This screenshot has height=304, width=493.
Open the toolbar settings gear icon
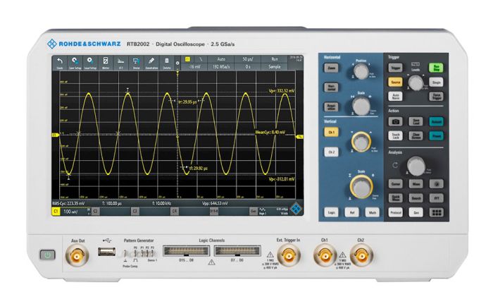177,63
